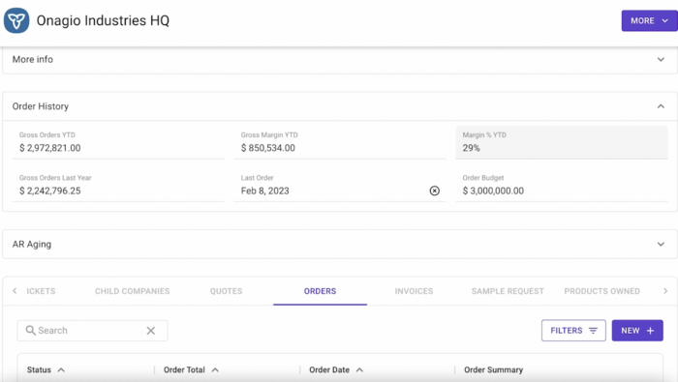The width and height of the screenshot is (678, 382).
Task: Expand the AR Aging section
Action: (339, 245)
